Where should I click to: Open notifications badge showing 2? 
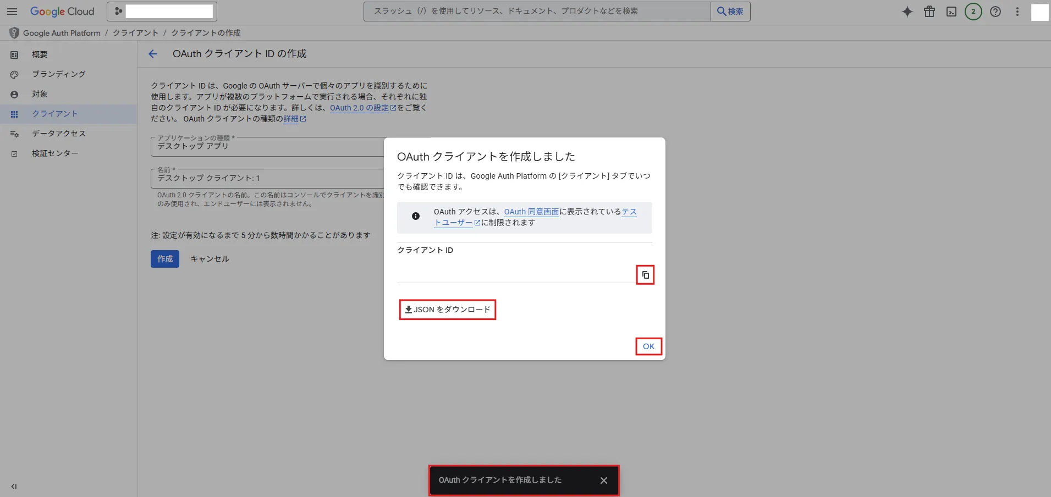pos(973,12)
